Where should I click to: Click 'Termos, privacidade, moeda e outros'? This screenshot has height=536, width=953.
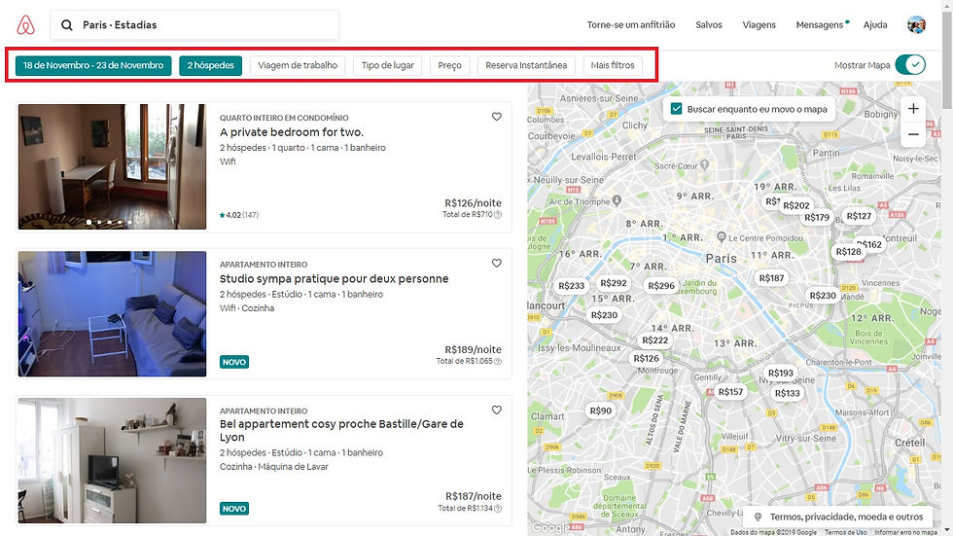(838, 517)
